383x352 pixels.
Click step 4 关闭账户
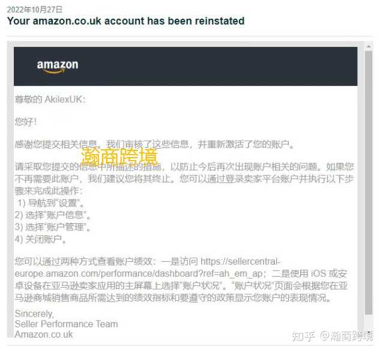tap(40, 239)
